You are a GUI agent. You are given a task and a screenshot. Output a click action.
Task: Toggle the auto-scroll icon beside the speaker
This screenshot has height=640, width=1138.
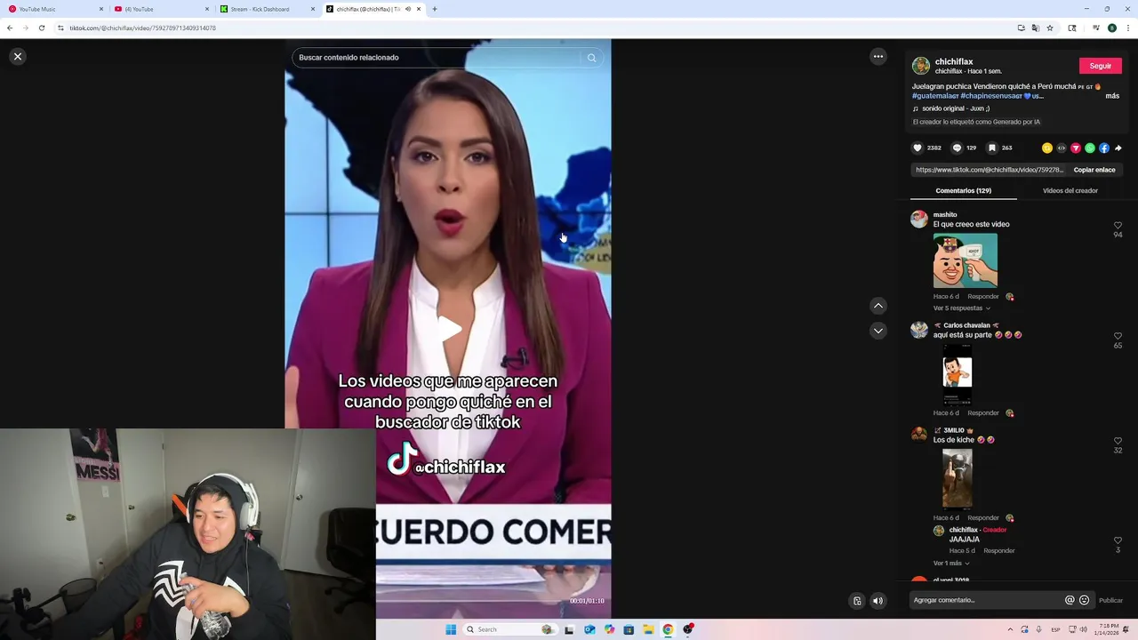click(857, 601)
